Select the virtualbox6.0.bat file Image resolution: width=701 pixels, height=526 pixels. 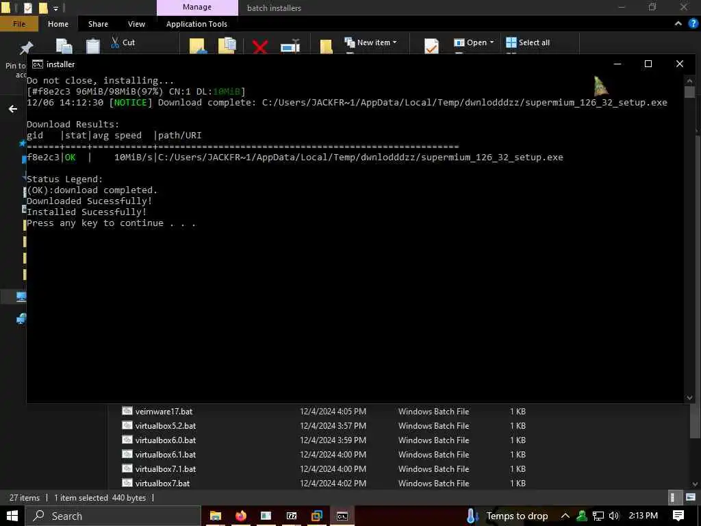coord(166,440)
